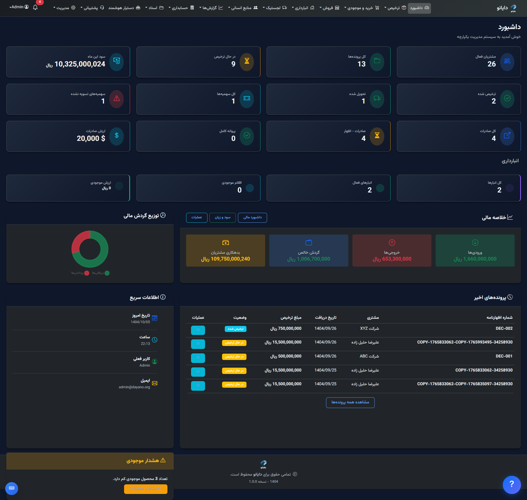Click the unsettled quotas warning triangle icon
Screen dimensions: 527x500
pyautogui.click(x=116, y=99)
